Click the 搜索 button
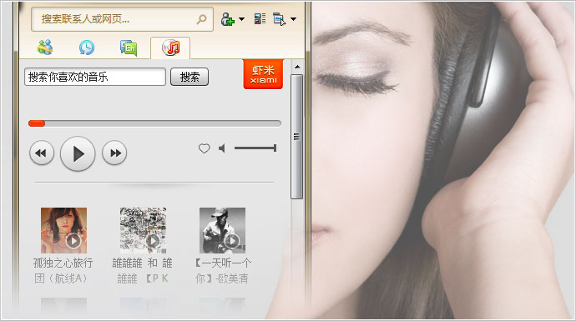 click(189, 77)
